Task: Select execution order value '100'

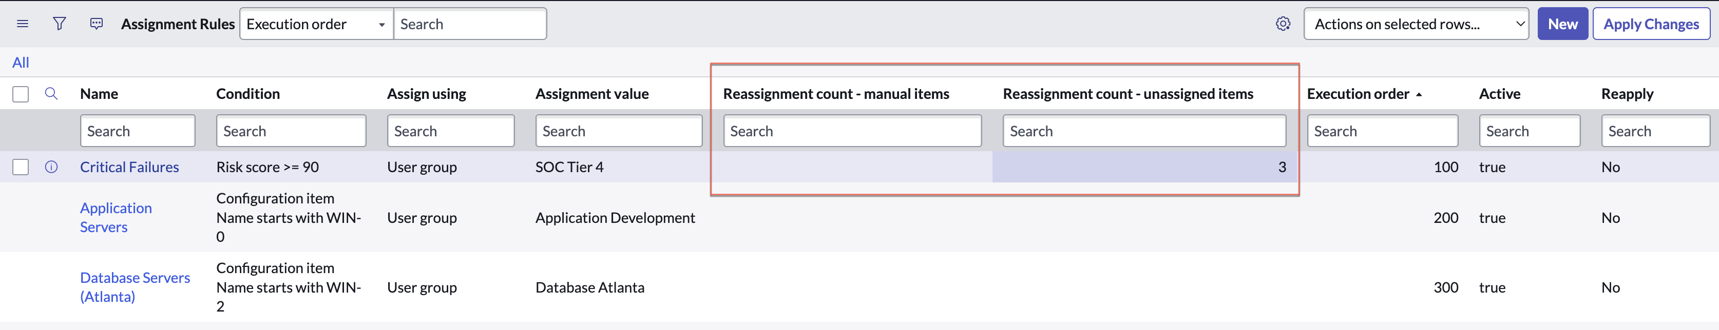Action: (1445, 167)
